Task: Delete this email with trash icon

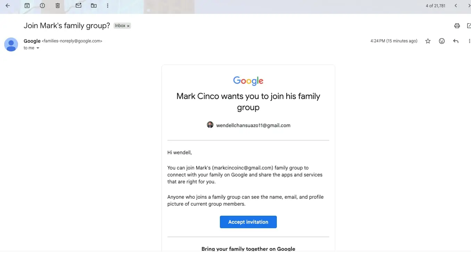Action: (x=58, y=6)
